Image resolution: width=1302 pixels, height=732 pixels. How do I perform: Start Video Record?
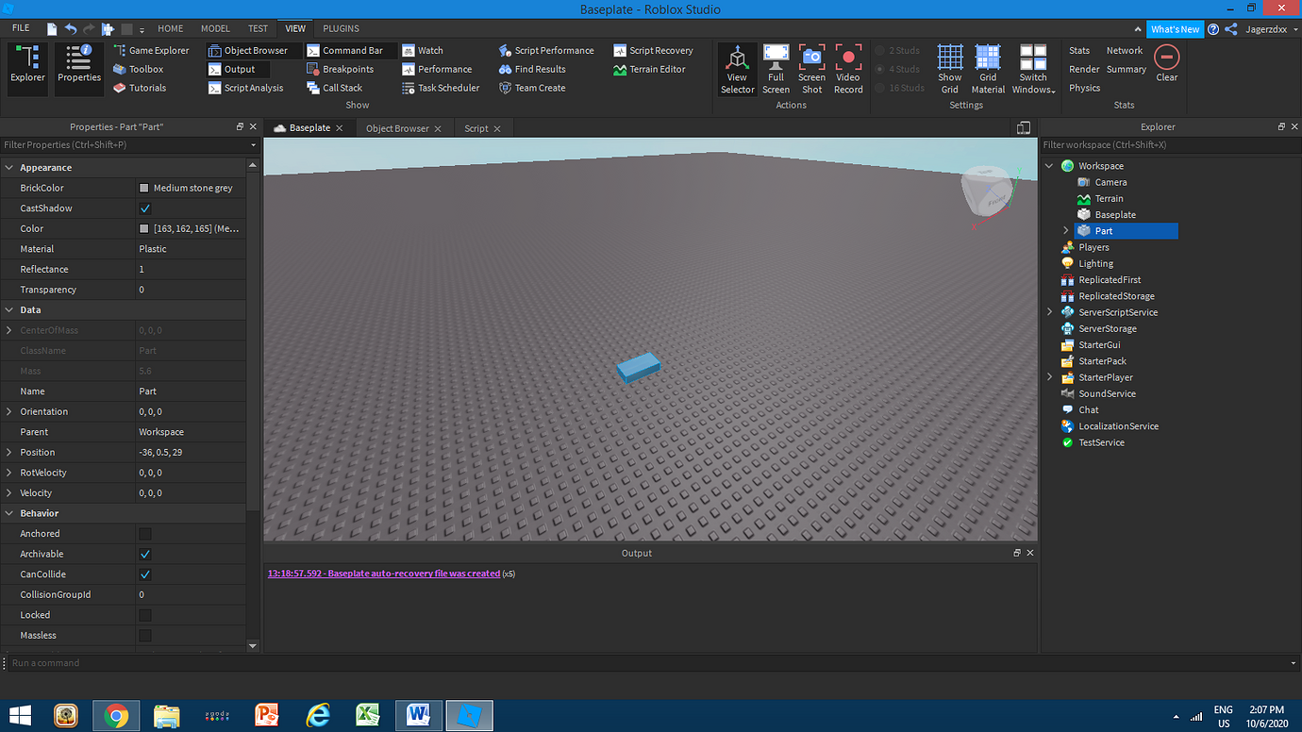[x=848, y=69]
